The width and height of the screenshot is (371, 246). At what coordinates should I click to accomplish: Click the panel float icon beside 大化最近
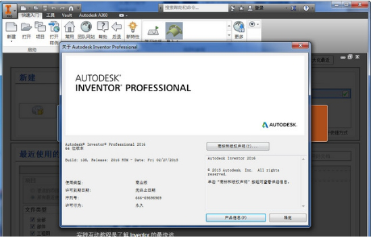[x=350, y=57]
